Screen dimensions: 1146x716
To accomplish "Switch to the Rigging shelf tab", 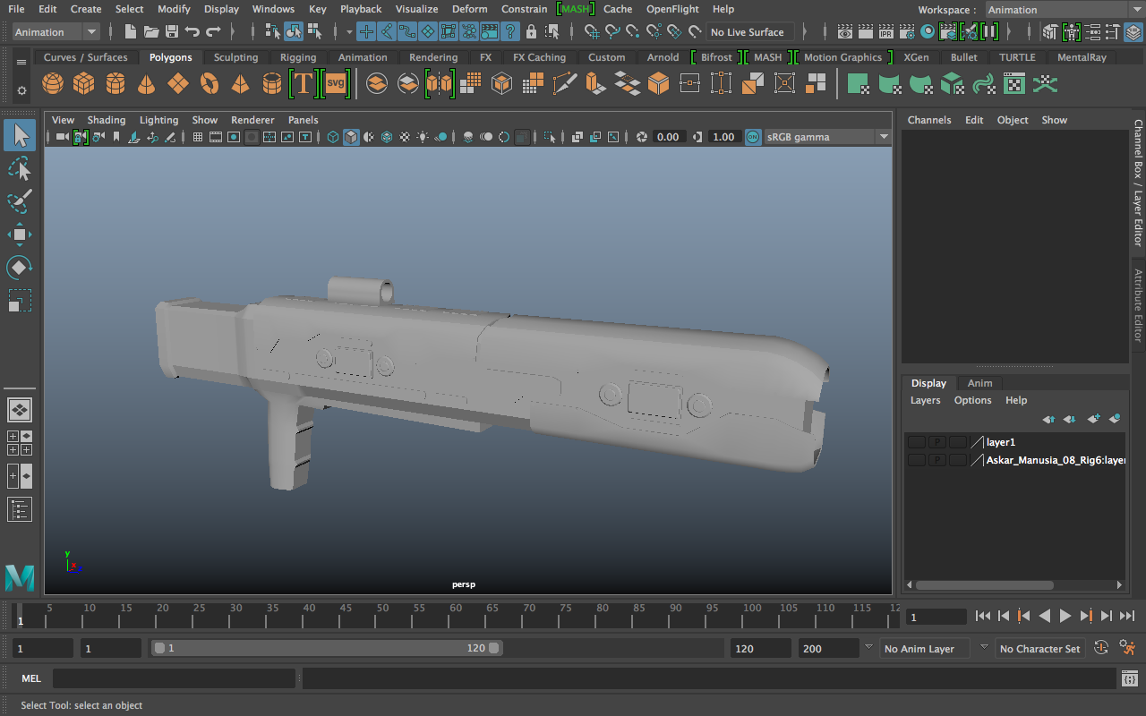I will (298, 57).
